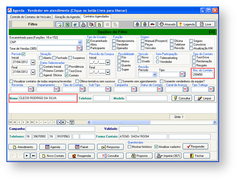Open lookup icon next to Campanha filter field
Viewport: 237px width, 180px height.
click(x=134, y=89)
